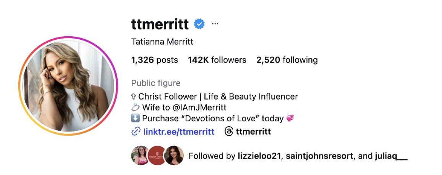Open lizzieloo21's profile from followed-by text

(259, 156)
